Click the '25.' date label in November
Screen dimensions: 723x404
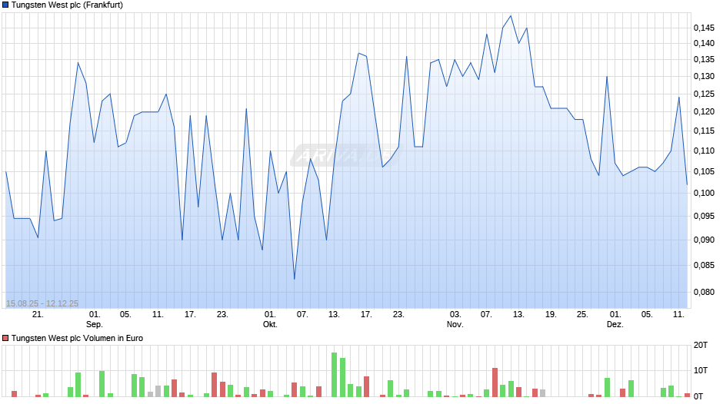(582, 315)
